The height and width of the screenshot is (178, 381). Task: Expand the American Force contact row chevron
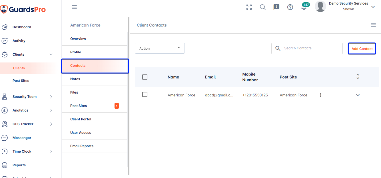click(358, 95)
